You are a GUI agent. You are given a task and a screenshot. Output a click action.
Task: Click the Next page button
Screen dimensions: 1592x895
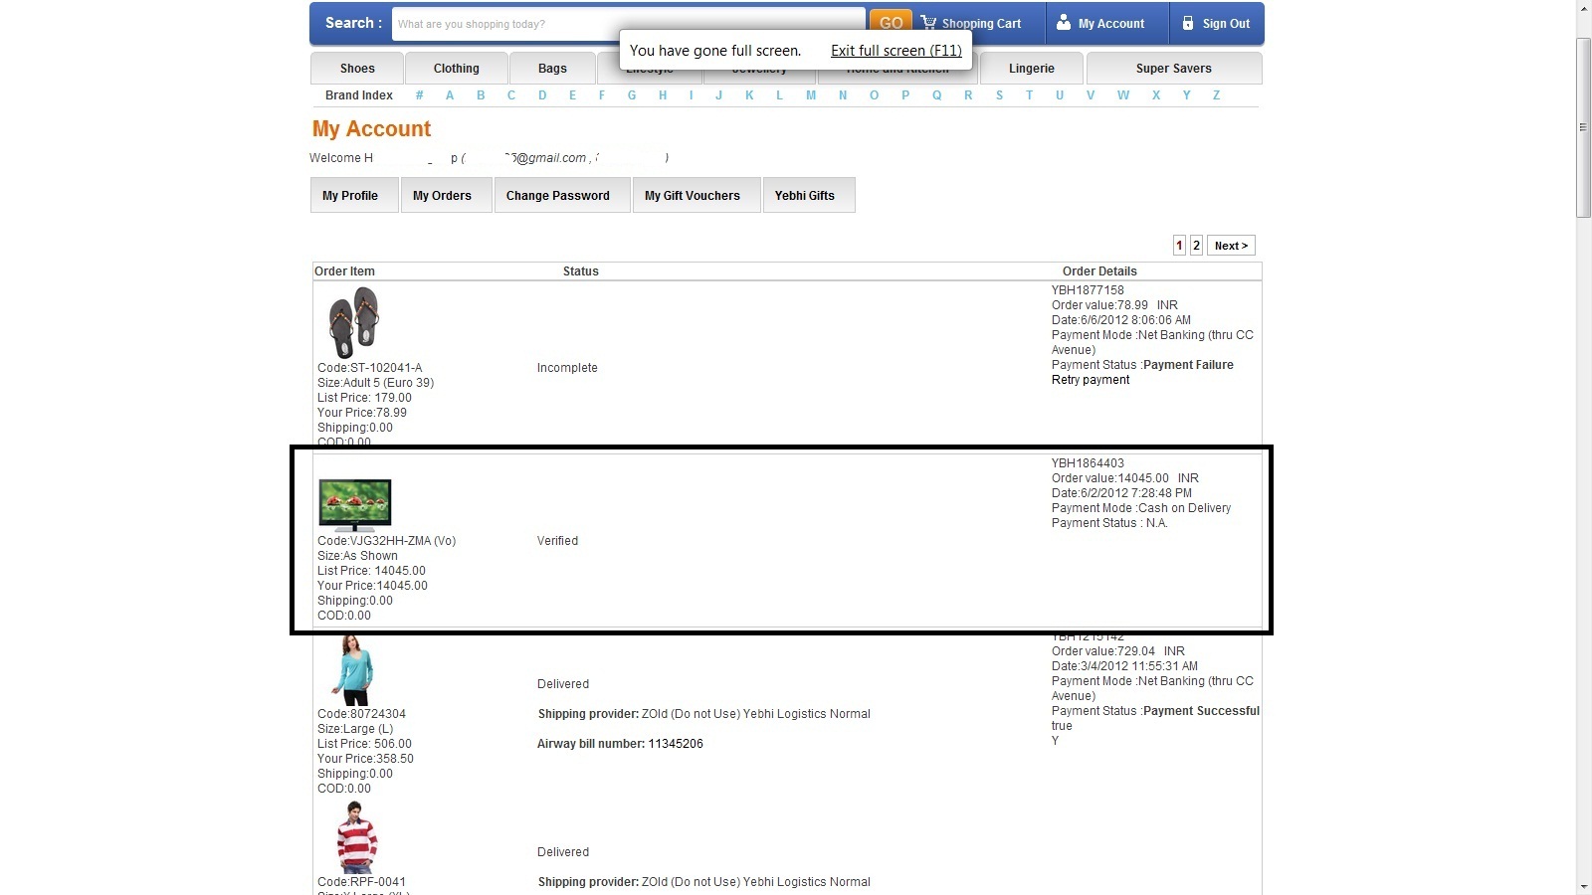(1231, 246)
